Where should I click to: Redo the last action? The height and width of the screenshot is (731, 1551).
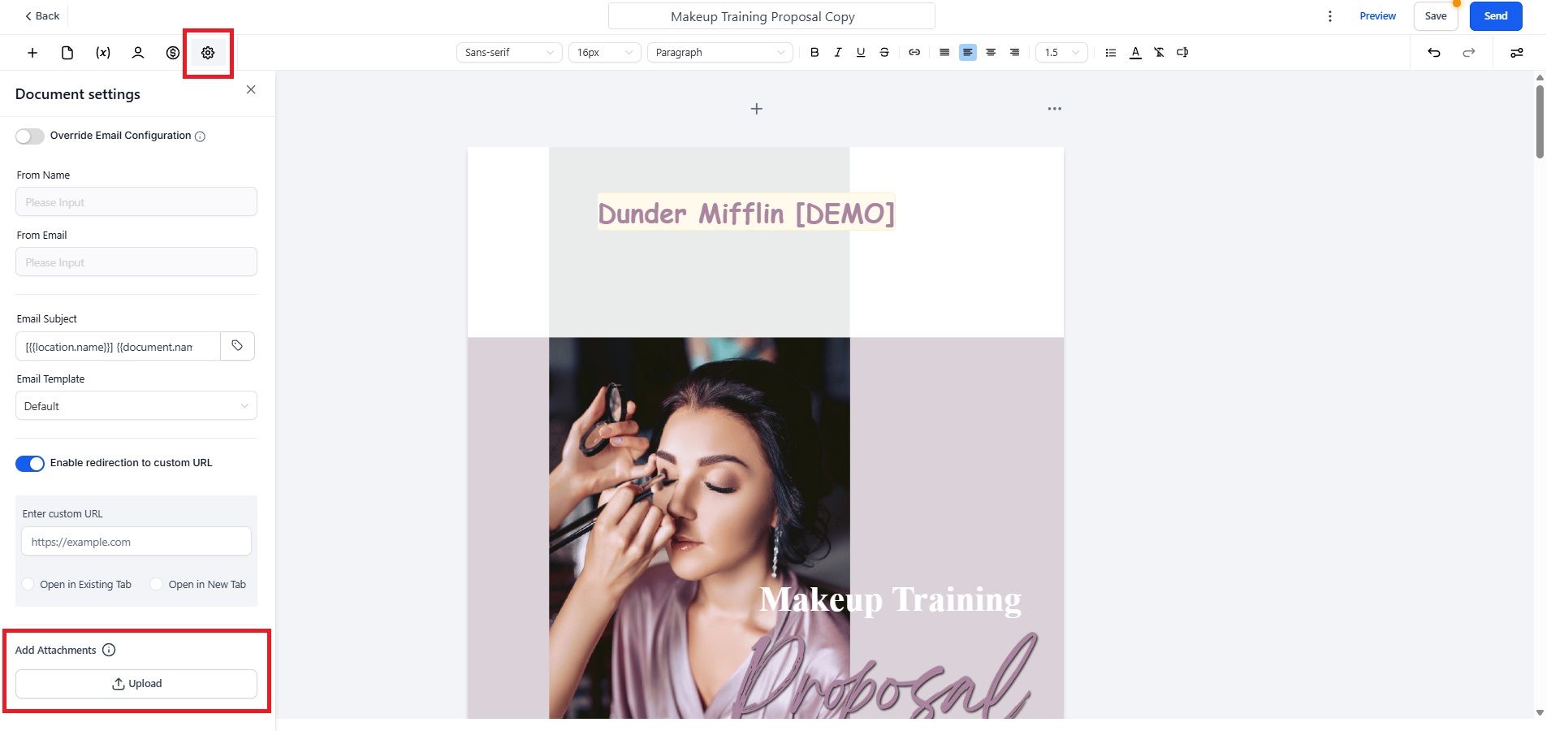click(1469, 53)
